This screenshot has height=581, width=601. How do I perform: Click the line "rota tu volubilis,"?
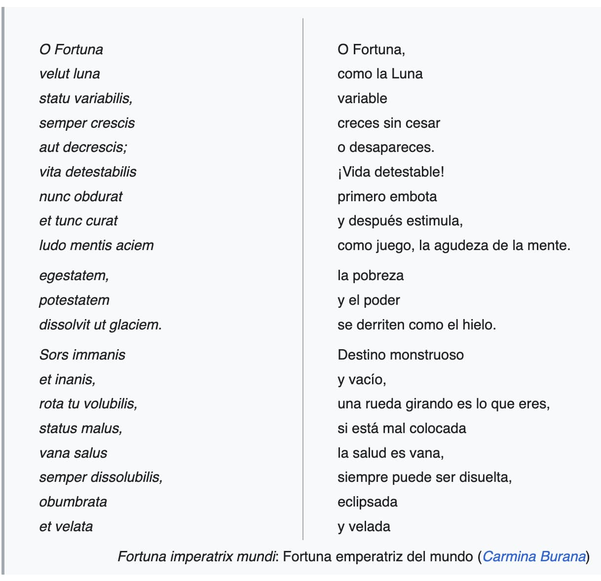[88, 403]
